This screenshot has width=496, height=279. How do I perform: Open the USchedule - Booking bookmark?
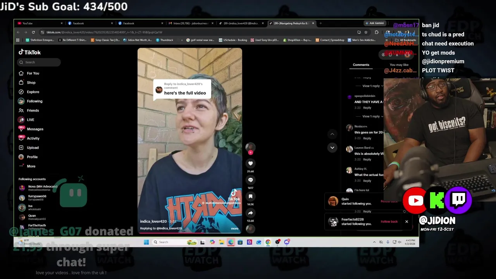coord(232,40)
